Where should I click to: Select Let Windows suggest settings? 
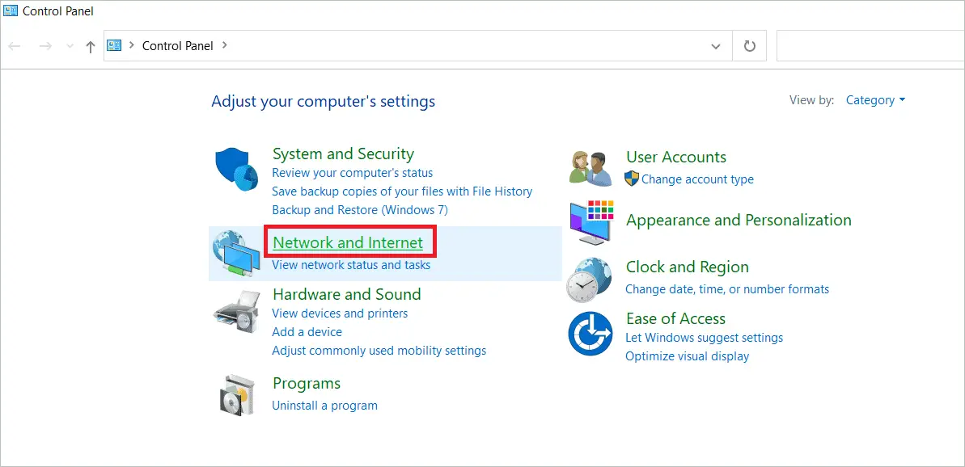pyautogui.click(x=704, y=338)
